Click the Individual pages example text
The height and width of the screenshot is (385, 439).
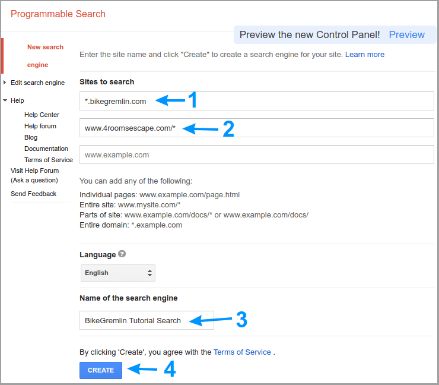tap(160, 195)
